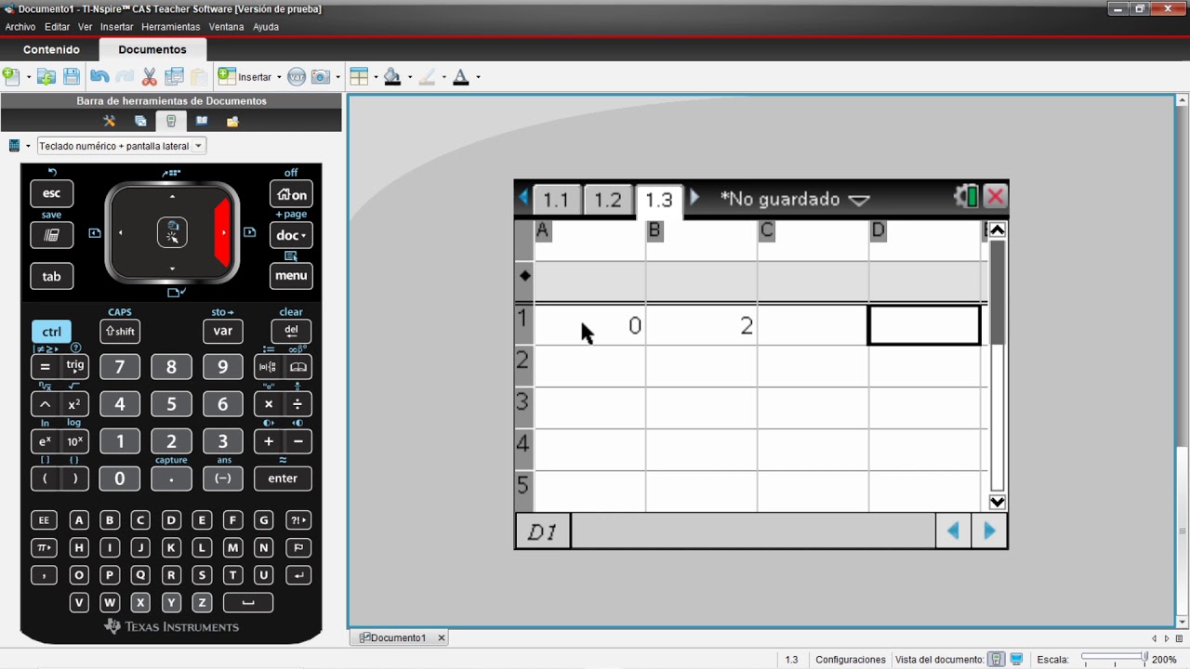Open the Herramientas menu
This screenshot has height=669, width=1190.
tap(170, 27)
